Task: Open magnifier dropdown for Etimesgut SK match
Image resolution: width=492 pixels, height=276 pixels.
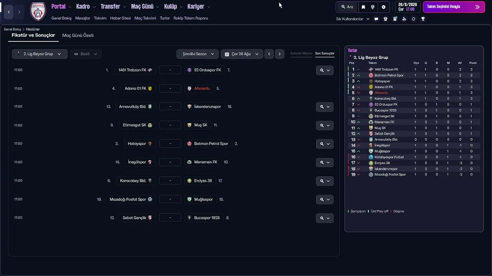Action: pos(325,125)
